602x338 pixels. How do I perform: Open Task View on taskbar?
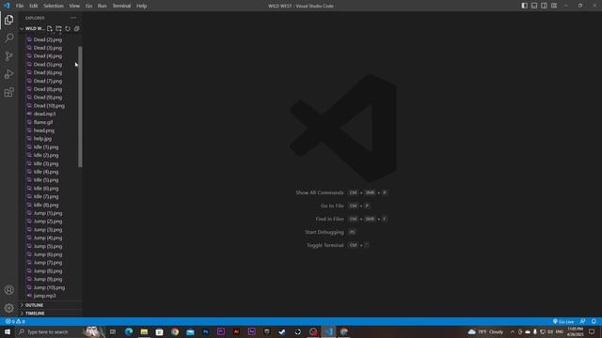click(x=113, y=331)
